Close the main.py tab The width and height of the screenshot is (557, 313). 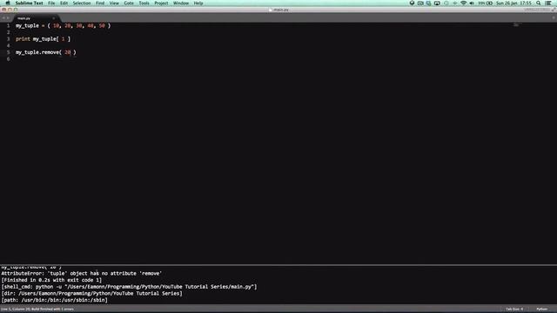54,18
